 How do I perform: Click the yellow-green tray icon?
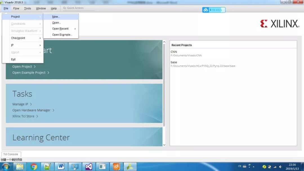[x=264, y=167]
